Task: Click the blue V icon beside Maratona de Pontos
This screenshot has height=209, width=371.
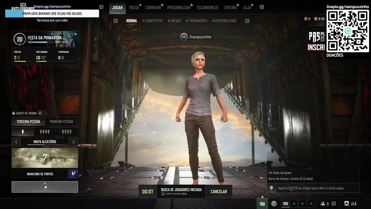Action: pyautogui.click(x=73, y=174)
